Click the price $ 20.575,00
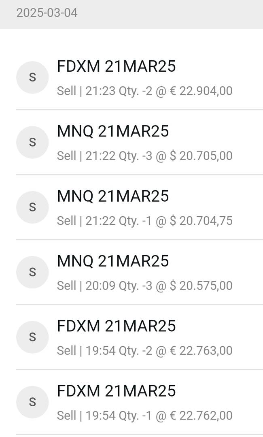Viewport: 263px width, 437px height. click(201, 286)
